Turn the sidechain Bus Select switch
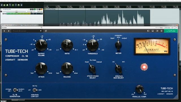This screenshot has width=181, height=102. tap(118, 69)
